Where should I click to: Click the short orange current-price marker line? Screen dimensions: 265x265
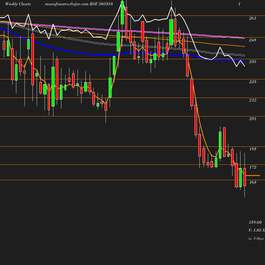253,175
